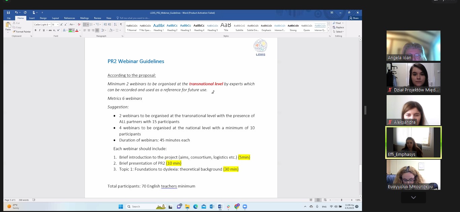Click the Replace tool in Editing group
The height and width of the screenshot is (212, 460).
338,27
